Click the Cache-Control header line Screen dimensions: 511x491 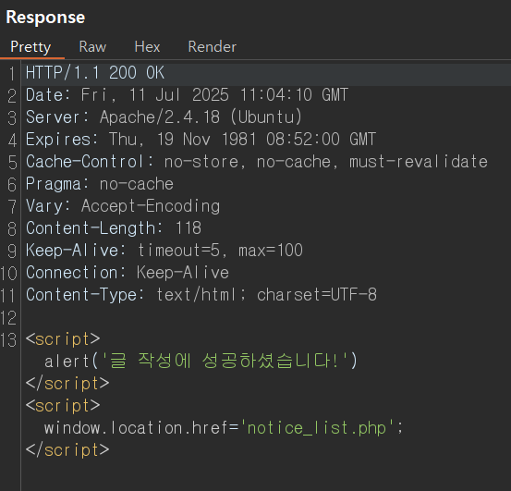257,162
